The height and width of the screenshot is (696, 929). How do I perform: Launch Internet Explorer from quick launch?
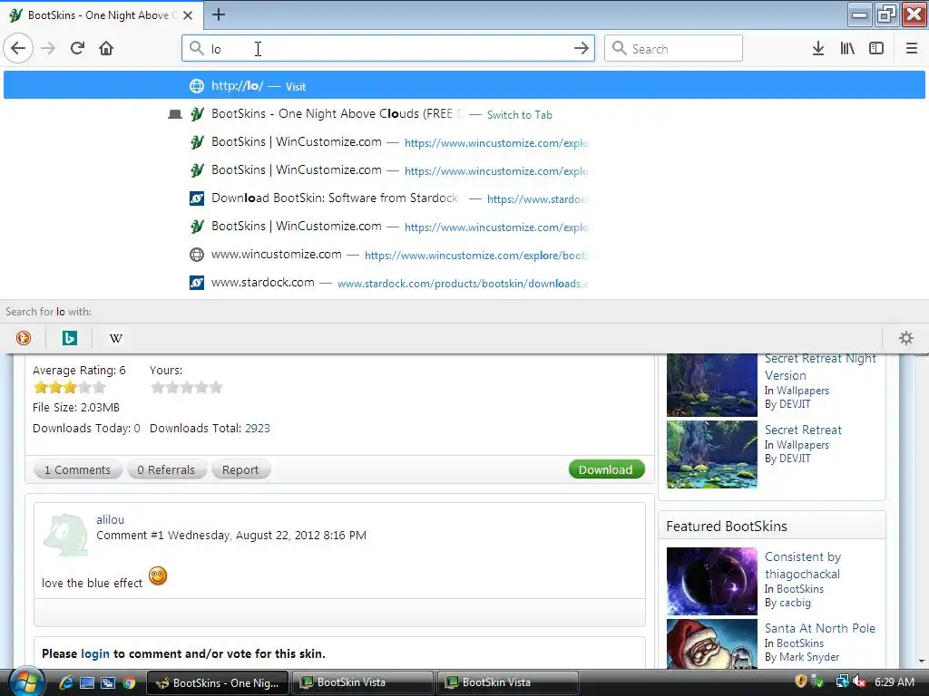pos(66,682)
